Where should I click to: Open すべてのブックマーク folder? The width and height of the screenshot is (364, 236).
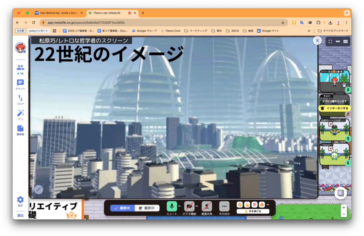tap(333, 31)
